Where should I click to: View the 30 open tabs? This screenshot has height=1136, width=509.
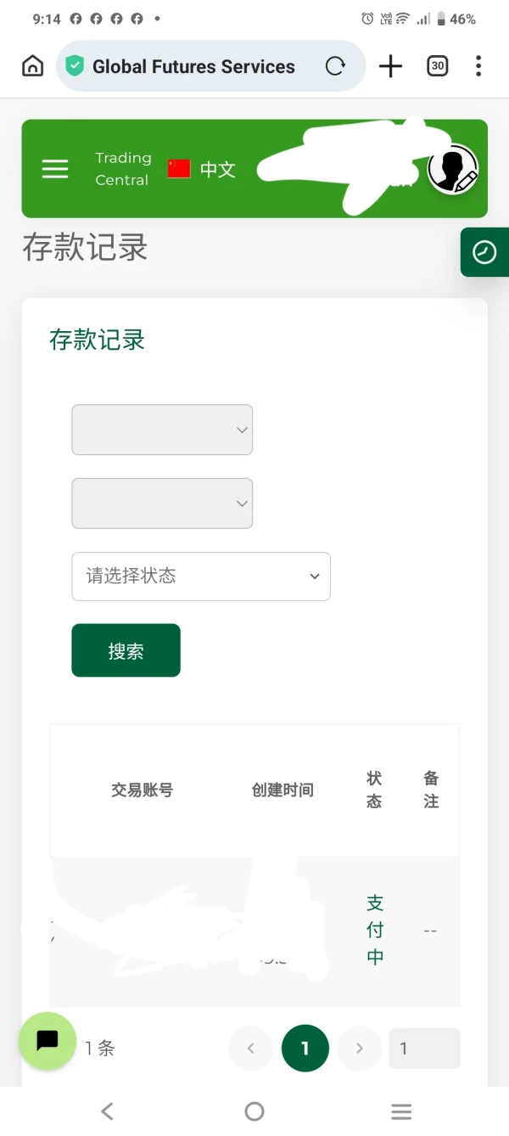[438, 66]
